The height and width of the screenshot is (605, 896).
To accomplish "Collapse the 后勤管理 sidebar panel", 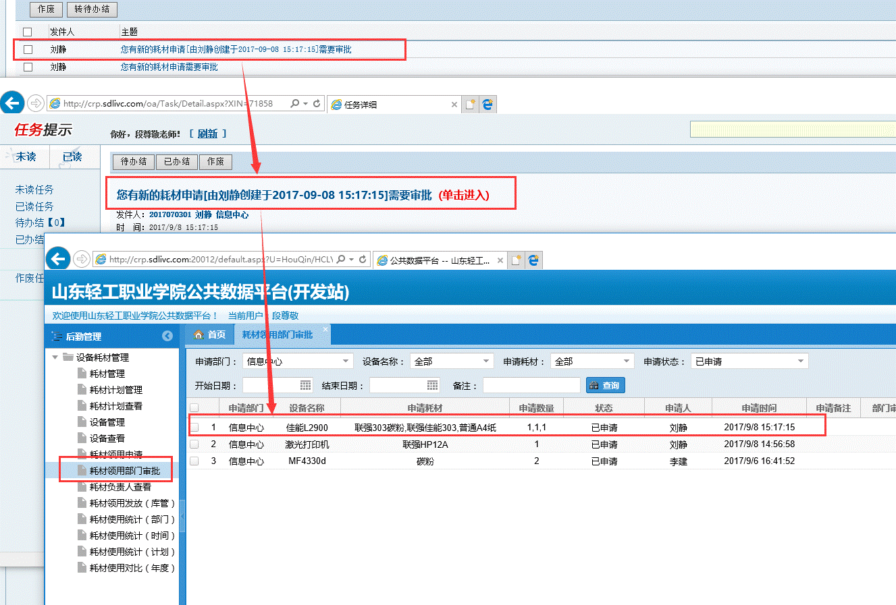I will pyautogui.click(x=167, y=336).
